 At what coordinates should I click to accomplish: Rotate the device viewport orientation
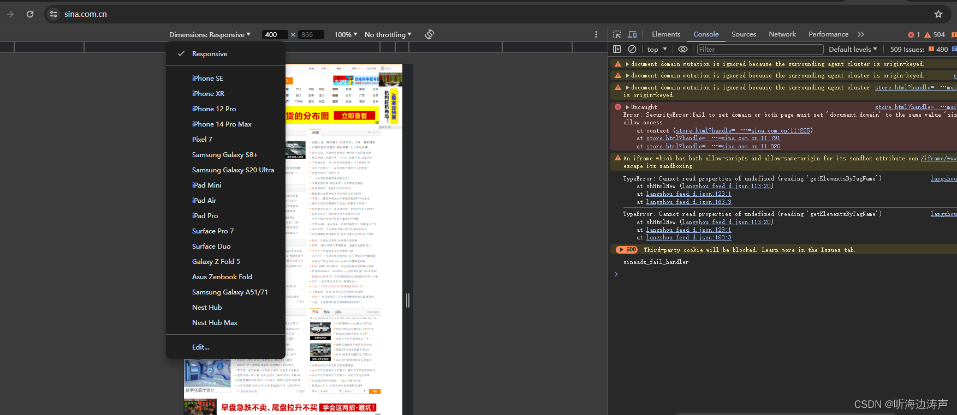[430, 34]
